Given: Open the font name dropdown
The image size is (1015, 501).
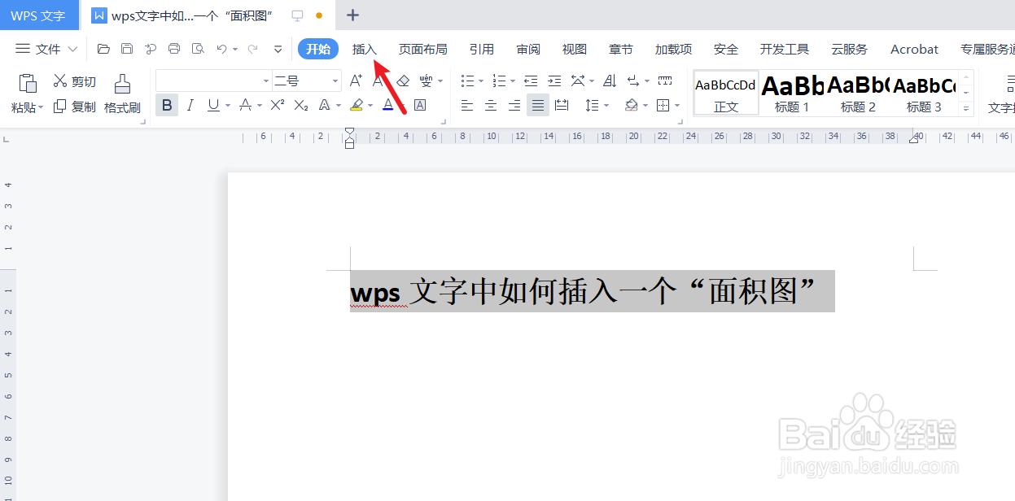Looking at the screenshot, I should (x=266, y=81).
